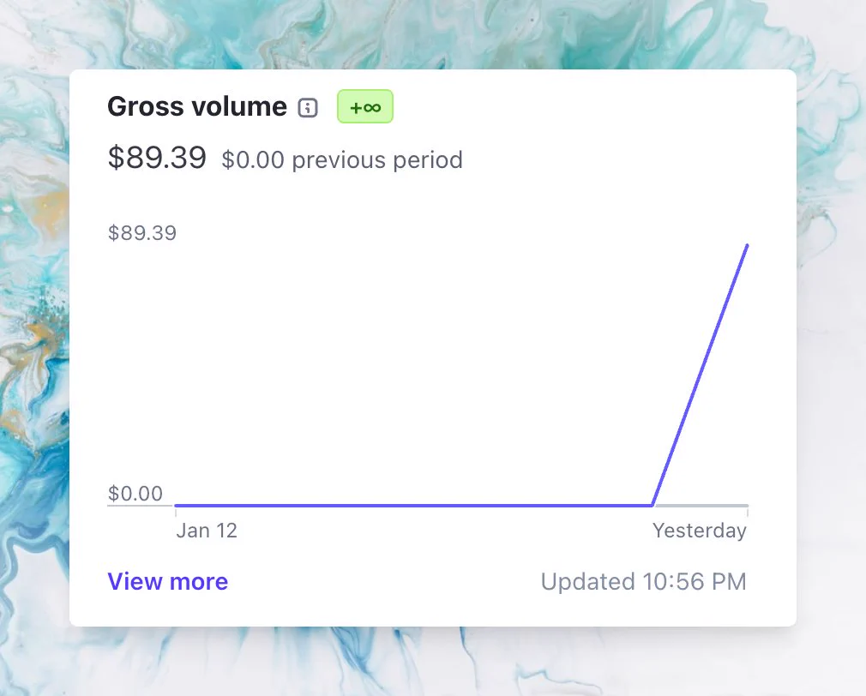This screenshot has height=696, width=866.
Task: Click the Updated 10:56 PM timestamp
Action: 643,582
